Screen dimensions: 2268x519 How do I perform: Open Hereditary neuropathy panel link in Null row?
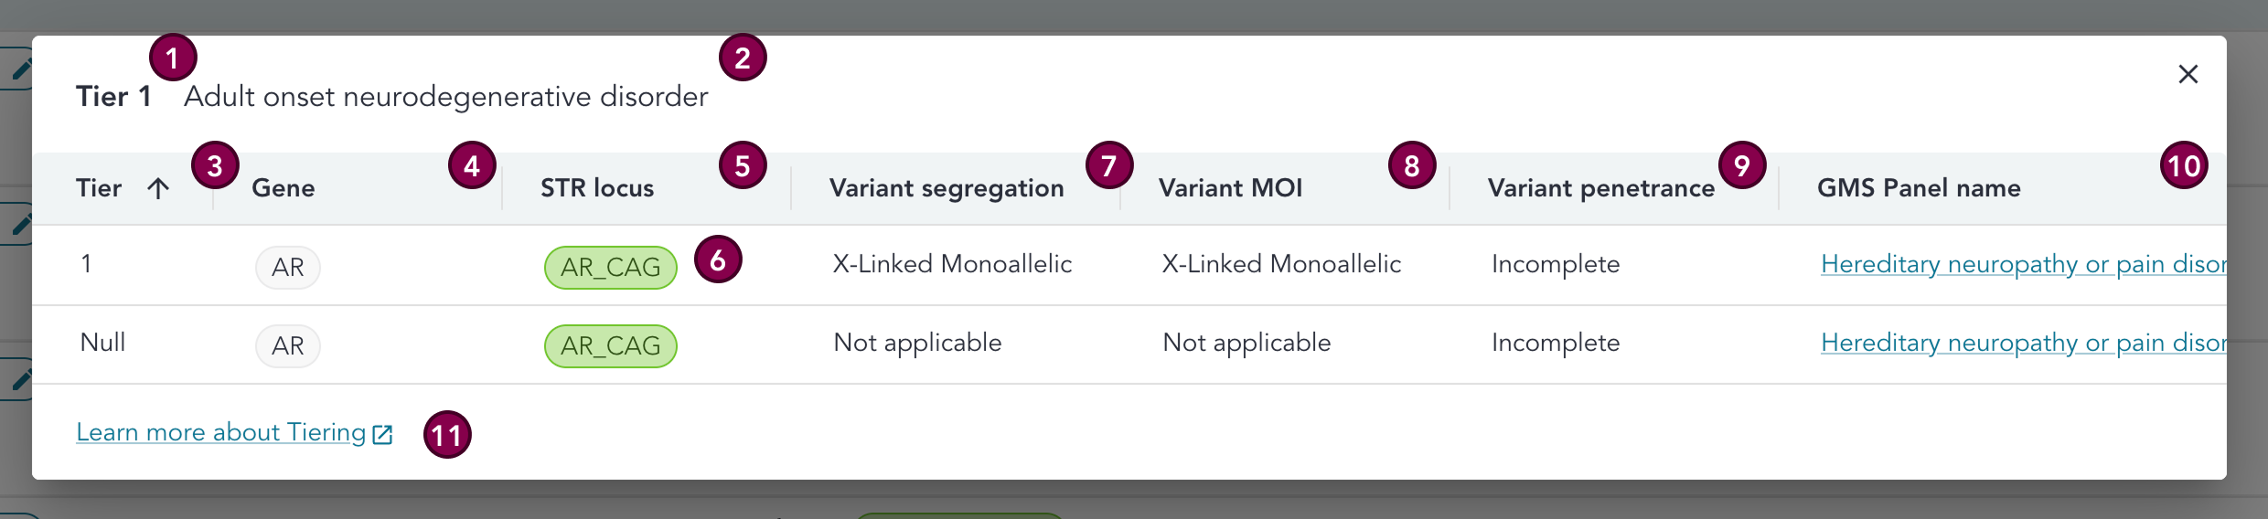click(2022, 343)
